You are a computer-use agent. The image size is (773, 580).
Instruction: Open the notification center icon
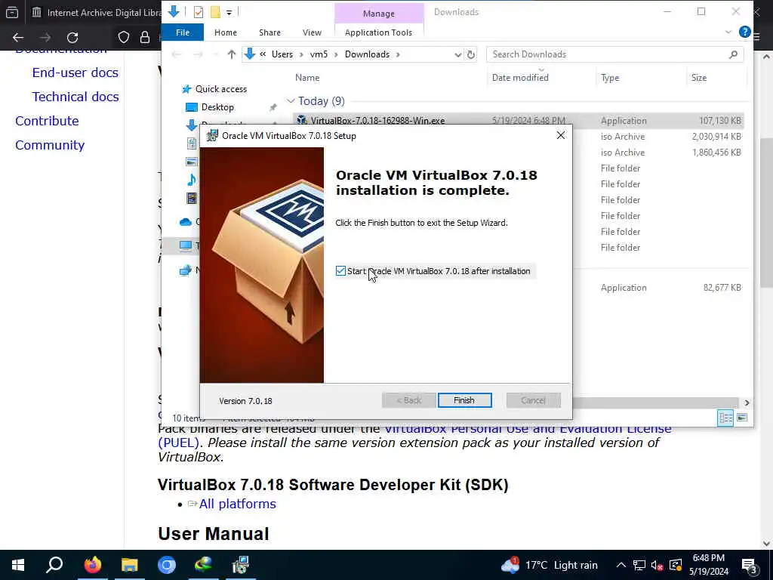coord(750,565)
